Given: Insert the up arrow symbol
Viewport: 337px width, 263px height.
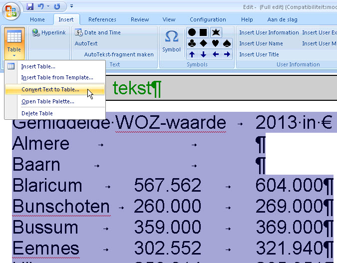Looking at the screenshot, I should pyautogui.click(x=192, y=54).
